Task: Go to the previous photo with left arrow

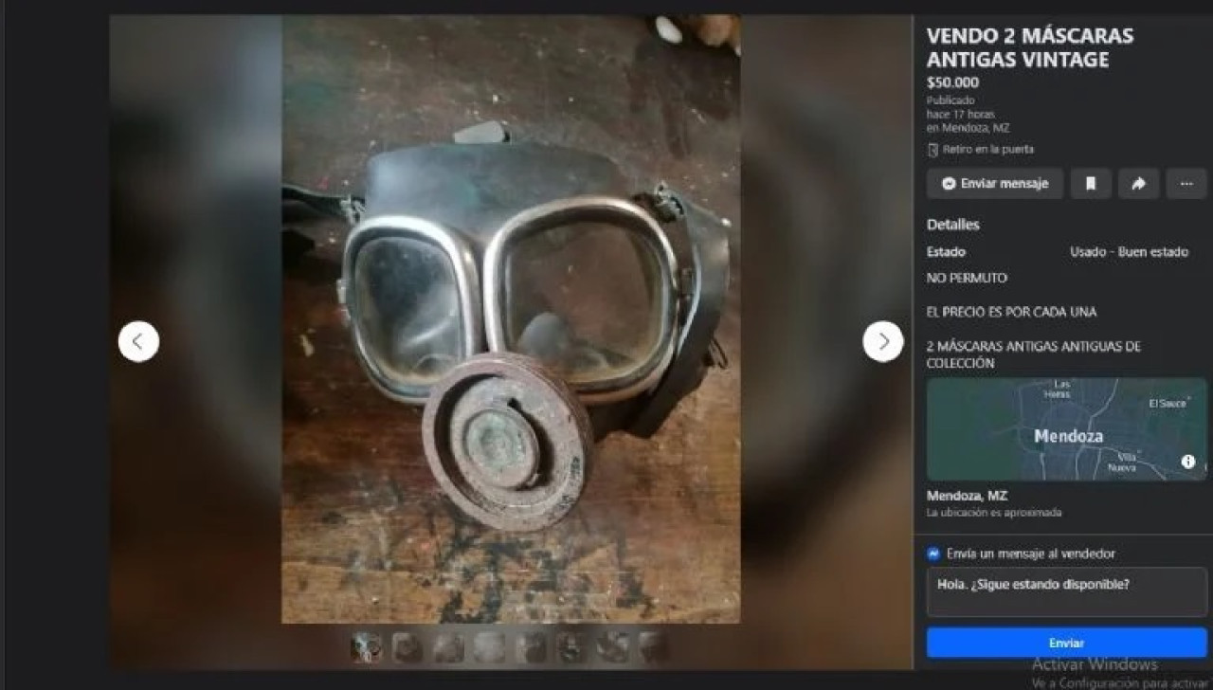Action: (x=138, y=341)
